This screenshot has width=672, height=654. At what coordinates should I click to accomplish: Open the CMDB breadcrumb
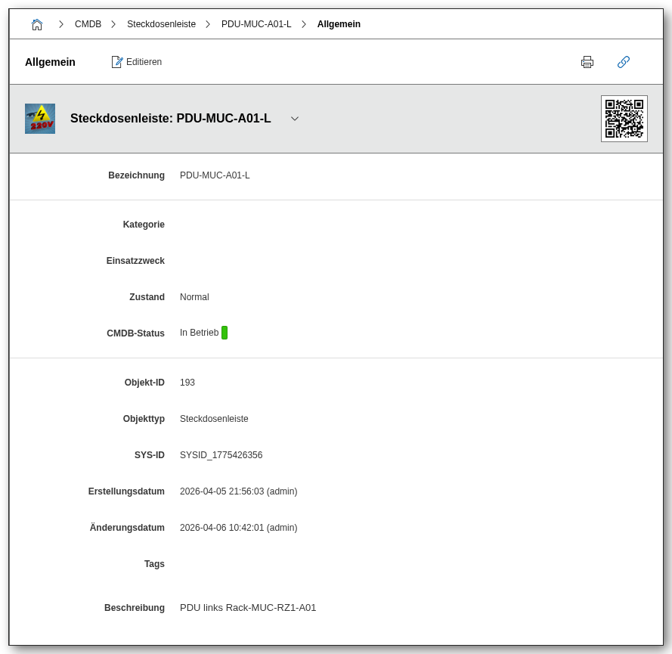(x=88, y=24)
